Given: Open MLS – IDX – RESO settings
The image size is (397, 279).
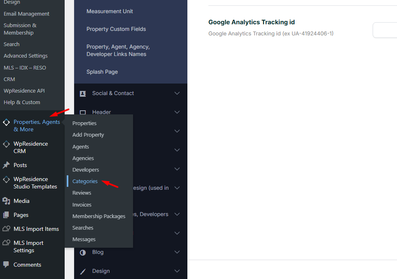Looking at the screenshot, I should tap(25, 67).
